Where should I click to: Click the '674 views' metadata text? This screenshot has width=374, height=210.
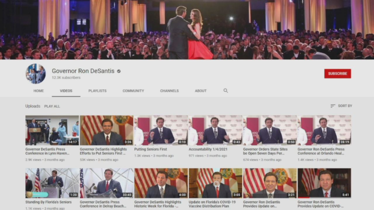pos(250,160)
